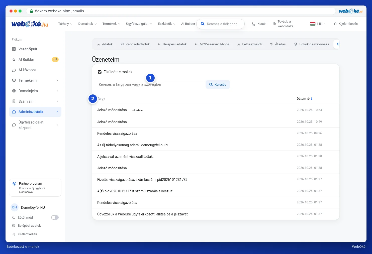Open the Fiókok összevonása tab
The width and height of the screenshot is (372, 254).
(311, 44)
